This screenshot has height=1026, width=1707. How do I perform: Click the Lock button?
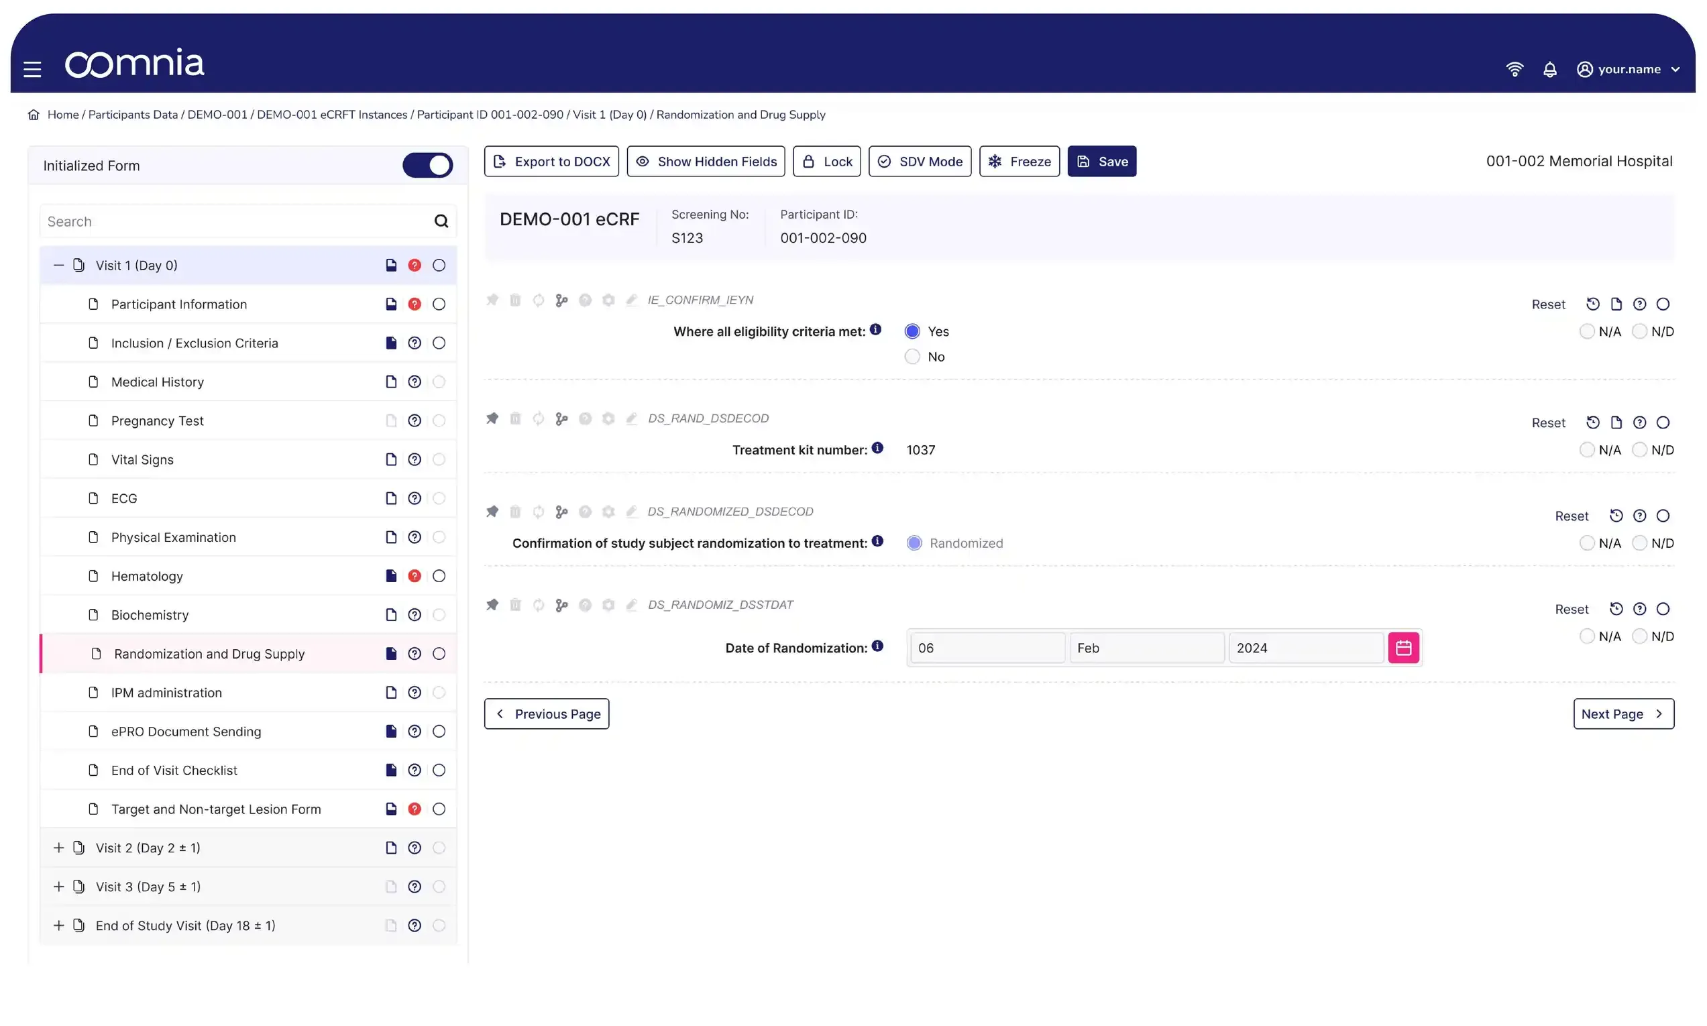pos(826,161)
